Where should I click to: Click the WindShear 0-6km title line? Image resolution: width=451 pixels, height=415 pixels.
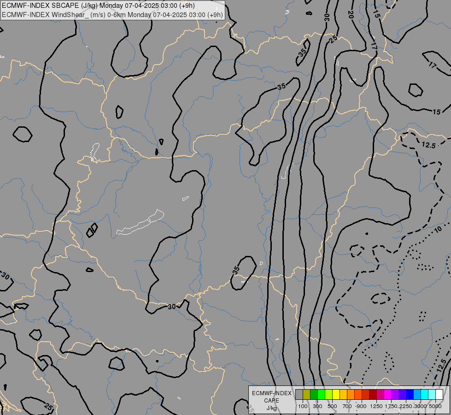pos(112,15)
